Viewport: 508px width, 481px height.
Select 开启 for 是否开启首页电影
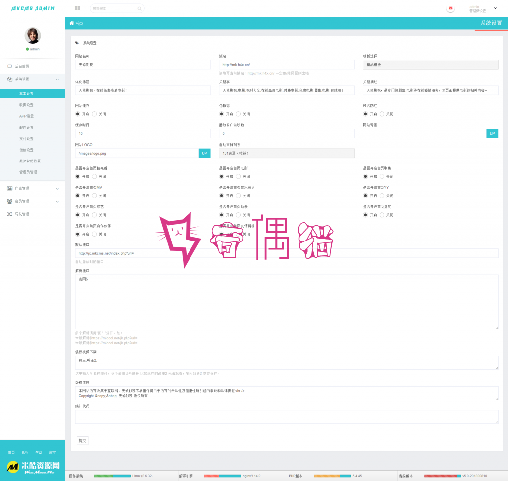click(x=221, y=176)
